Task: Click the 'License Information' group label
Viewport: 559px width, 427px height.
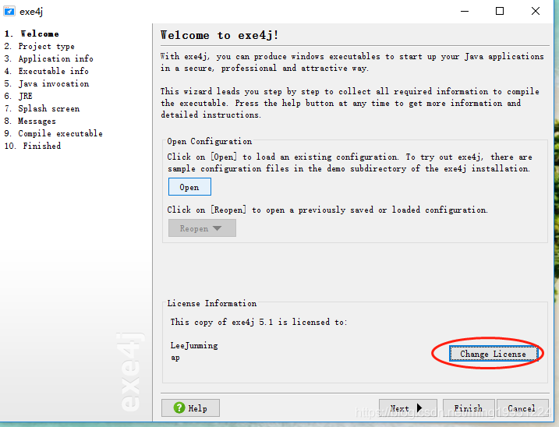Action: pyautogui.click(x=212, y=304)
